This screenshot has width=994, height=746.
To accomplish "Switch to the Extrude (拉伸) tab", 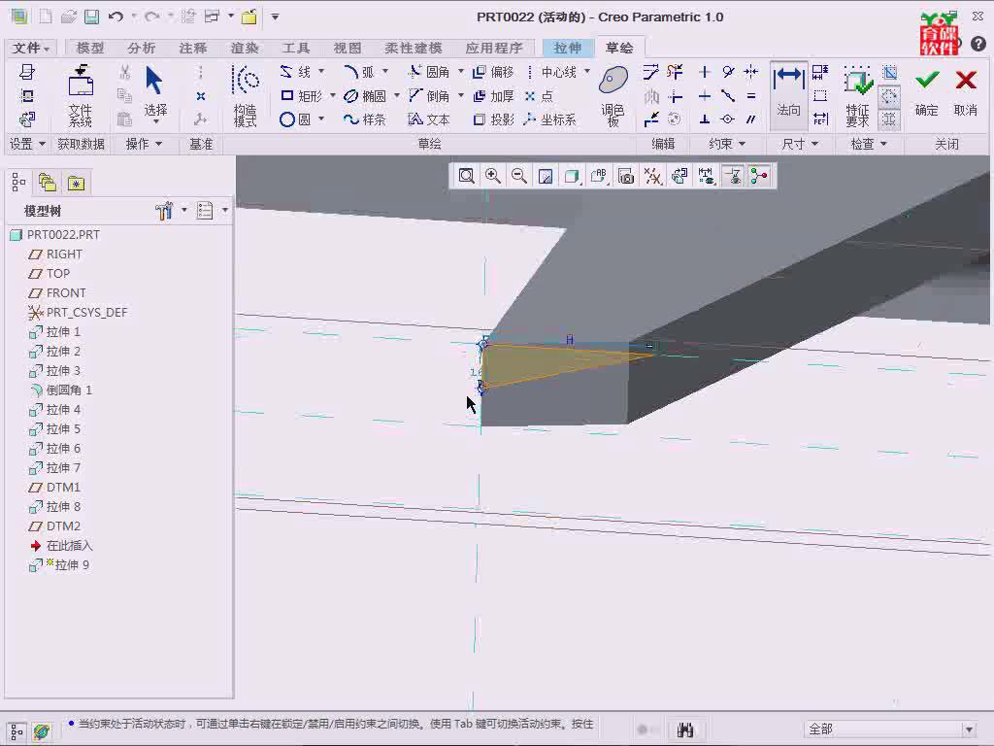I will click(567, 49).
